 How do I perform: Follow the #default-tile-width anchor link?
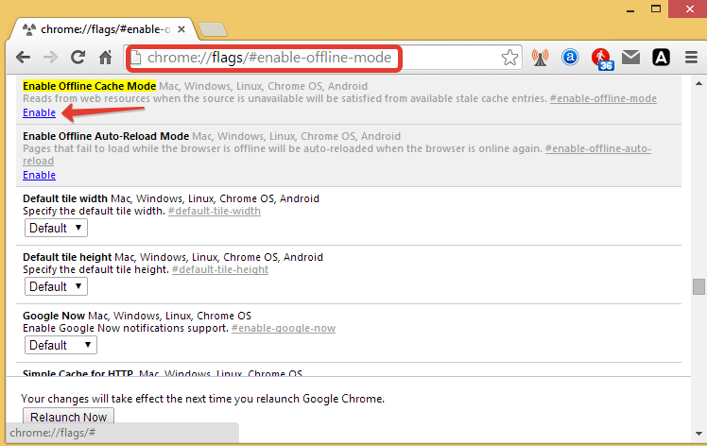tap(215, 211)
